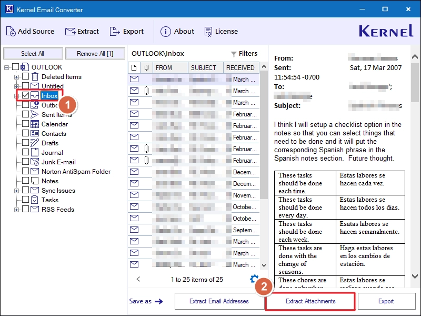Uncheck the Inbox checkbox
The height and width of the screenshot is (316, 421).
[x=25, y=95]
